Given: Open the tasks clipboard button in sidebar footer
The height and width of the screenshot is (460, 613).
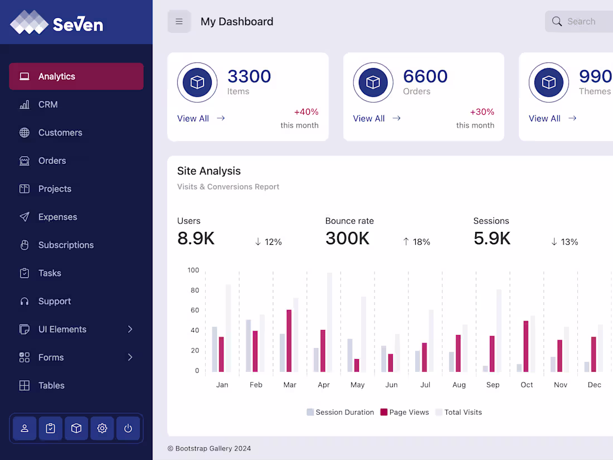Looking at the screenshot, I should pyautogui.click(x=50, y=428).
